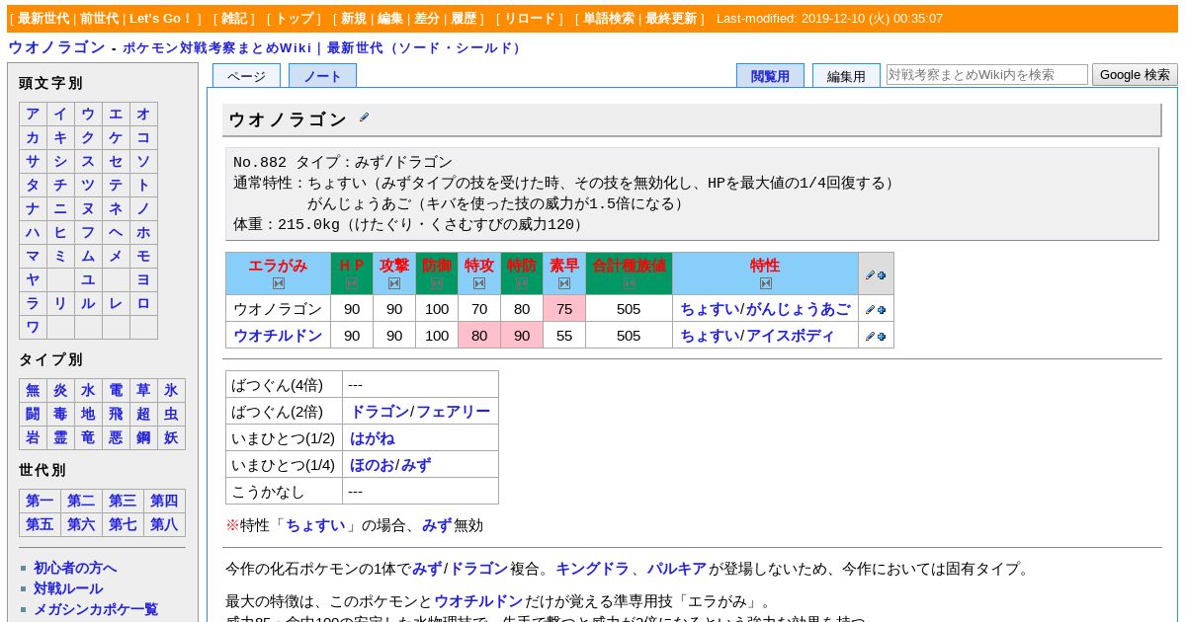Sort table by エラがみ column sort icon

[x=278, y=283]
